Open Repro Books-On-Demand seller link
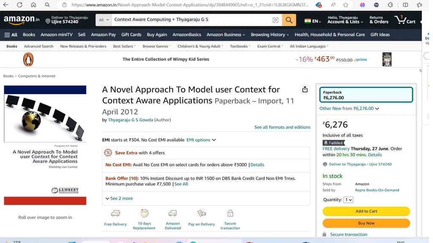Image resolution: width=433 pixels, height=243 pixels. pyautogui.click(x=377, y=190)
